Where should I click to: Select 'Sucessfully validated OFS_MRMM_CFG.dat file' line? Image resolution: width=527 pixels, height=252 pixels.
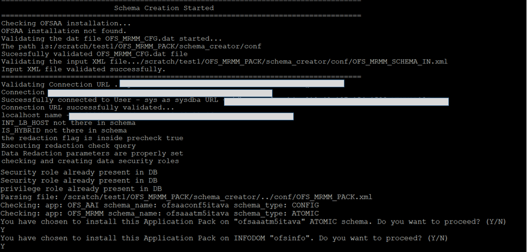pos(94,54)
